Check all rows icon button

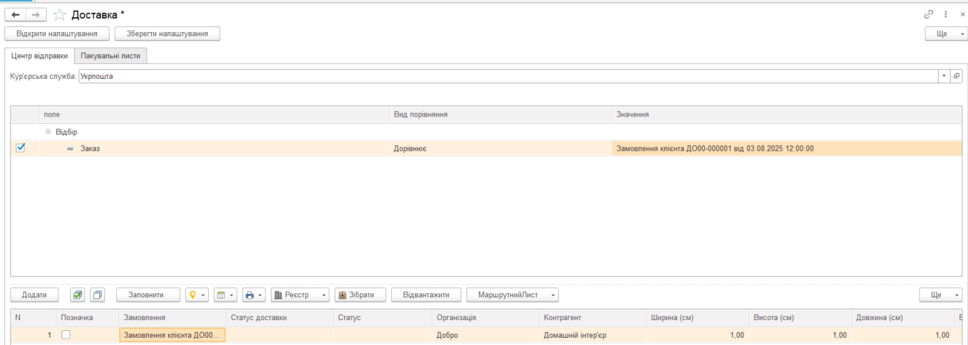(x=78, y=294)
